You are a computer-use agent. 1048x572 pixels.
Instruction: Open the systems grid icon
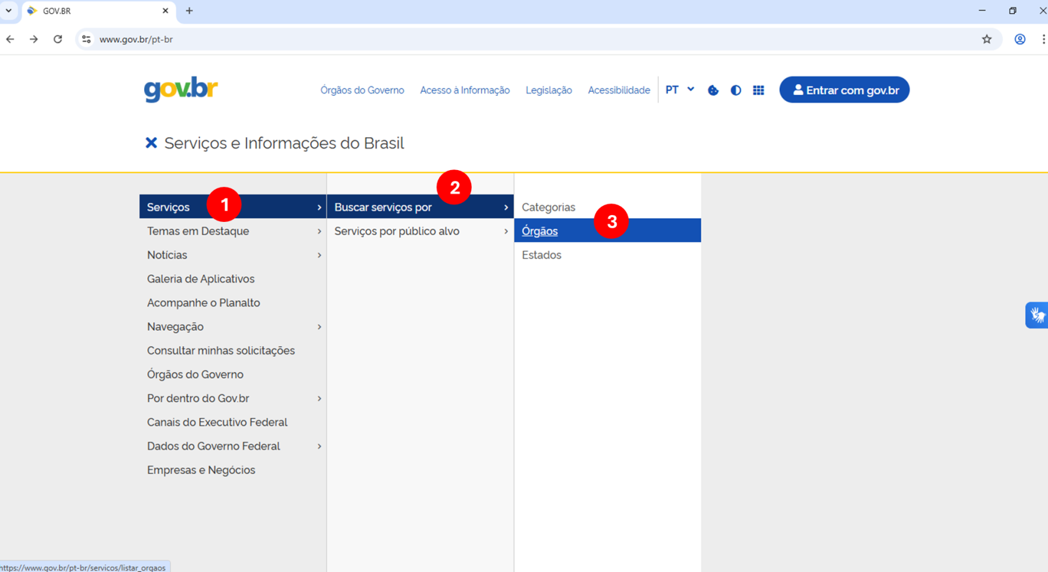pyautogui.click(x=759, y=90)
